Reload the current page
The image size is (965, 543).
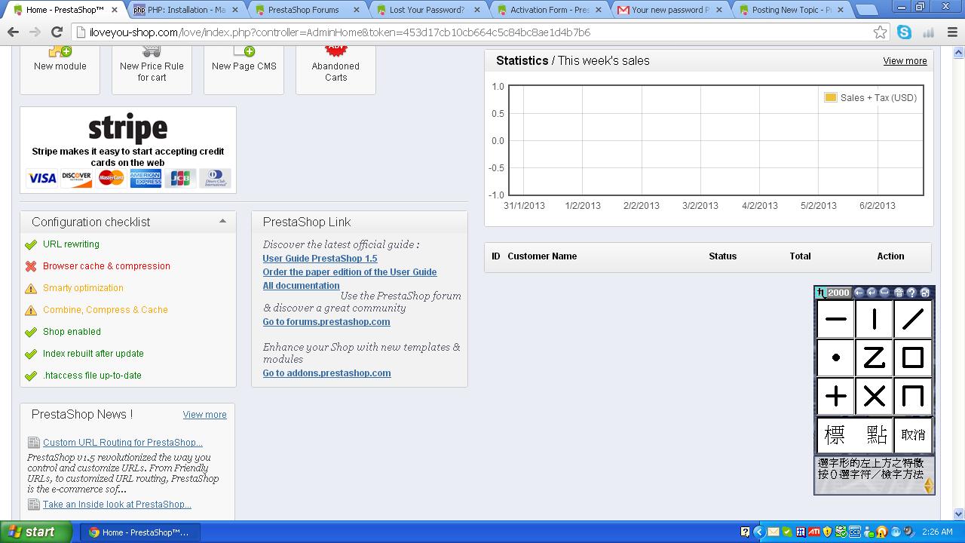point(57,32)
